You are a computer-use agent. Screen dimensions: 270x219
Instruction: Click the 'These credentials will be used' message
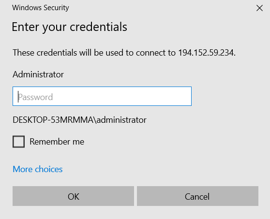pos(124,53)
